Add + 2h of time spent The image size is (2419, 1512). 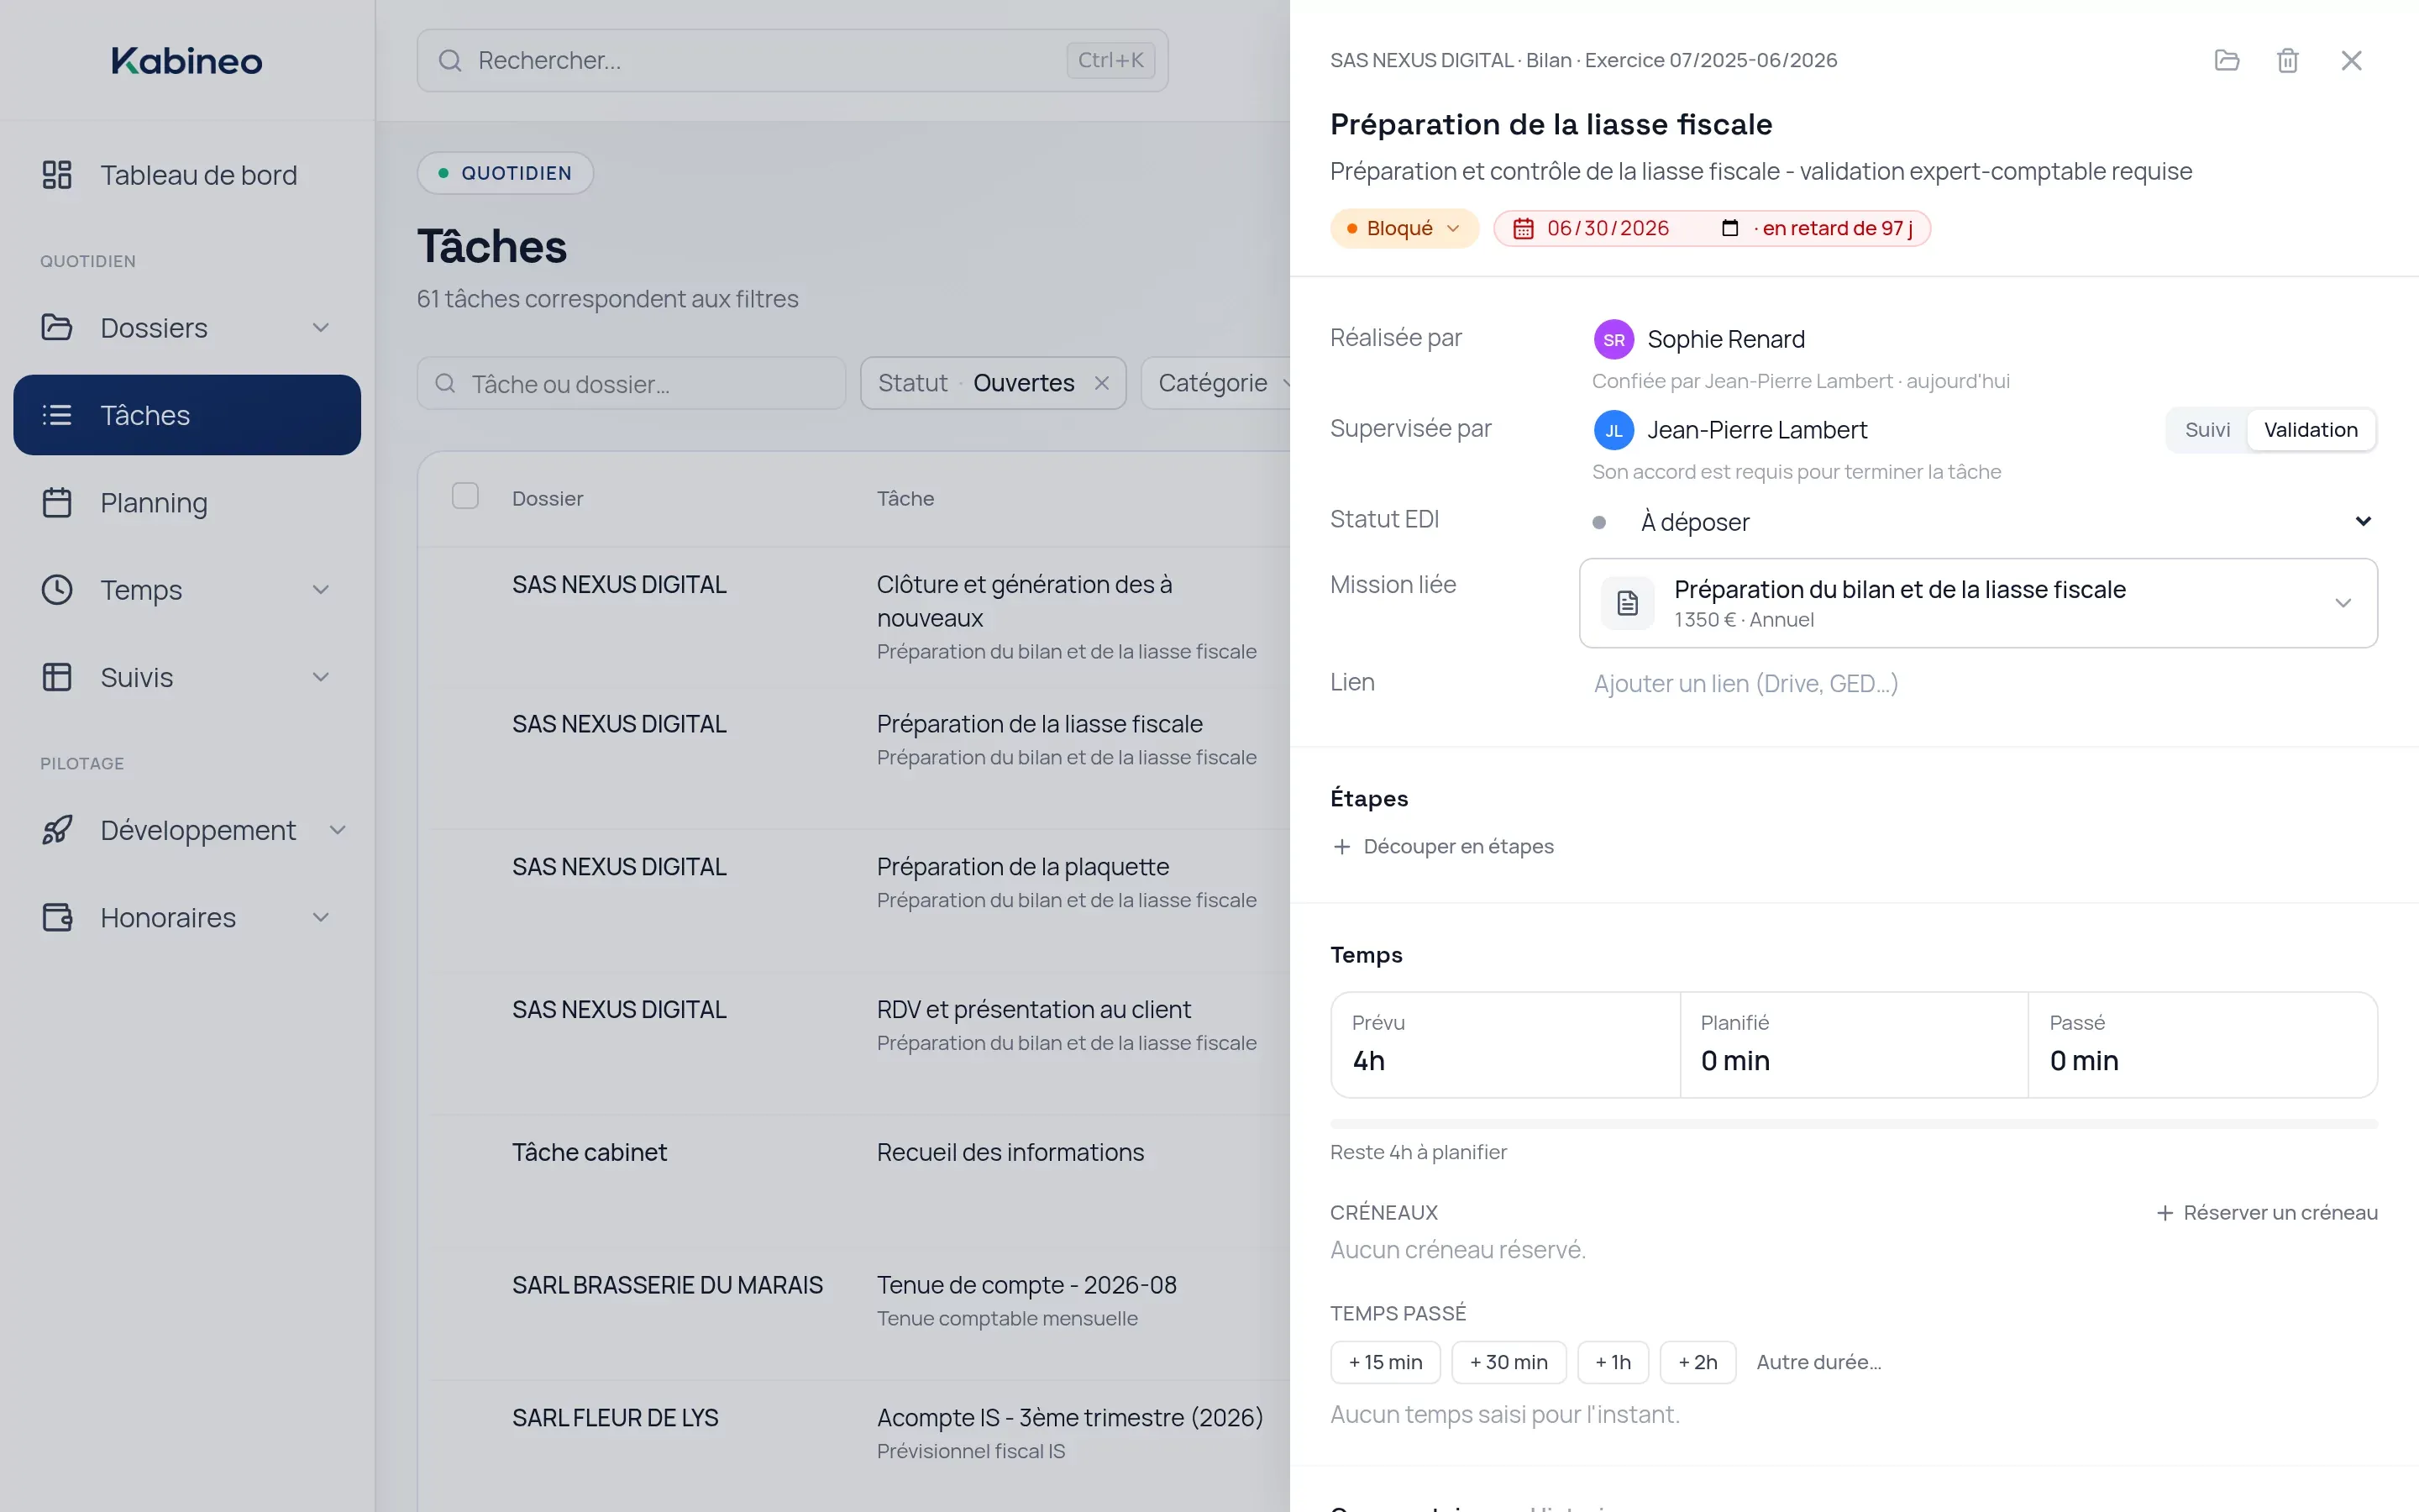[x=1697, y=1362]
